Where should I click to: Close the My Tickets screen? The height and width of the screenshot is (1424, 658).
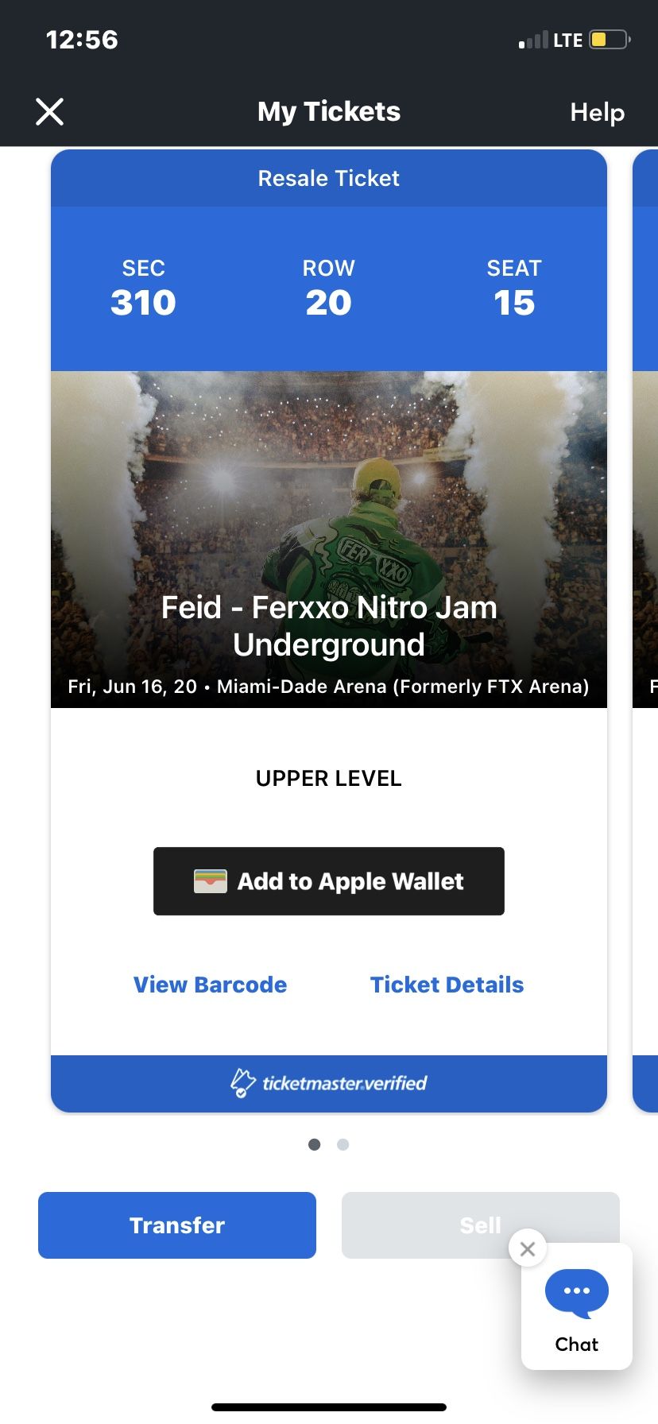tap(49, 112)
